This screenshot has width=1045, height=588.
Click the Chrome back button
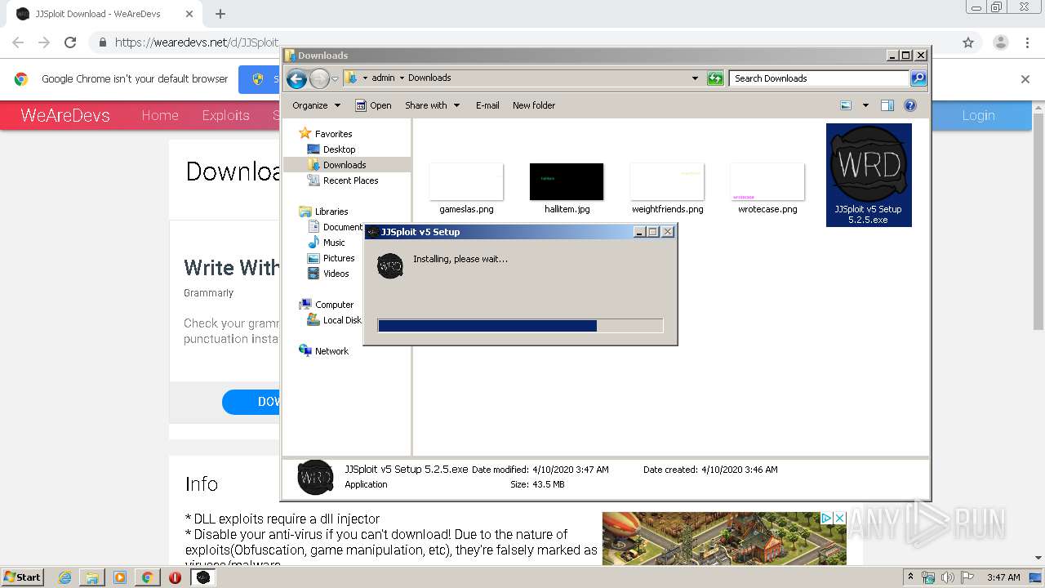click(x=18, y=42)
